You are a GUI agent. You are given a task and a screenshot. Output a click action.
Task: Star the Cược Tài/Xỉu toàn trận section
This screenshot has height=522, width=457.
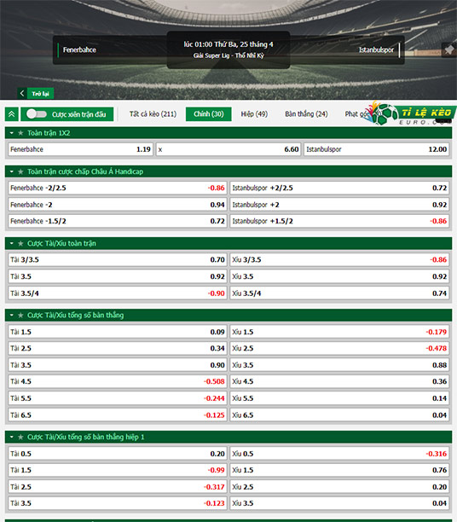20,244
